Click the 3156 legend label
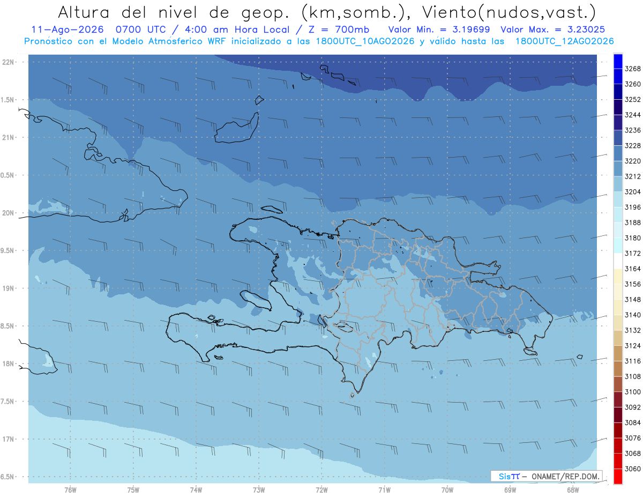Screen dimensions: 643x497 pyautogui.click(x=632, y=284)
